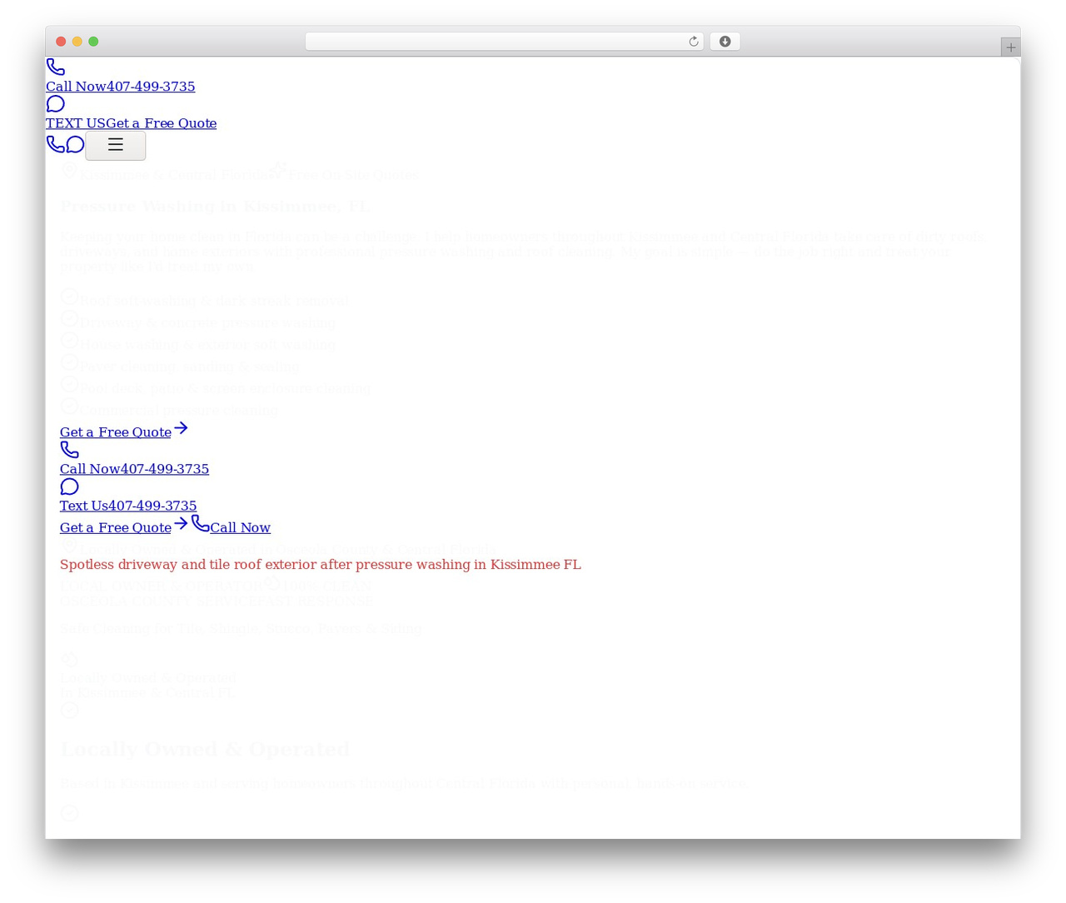Screen dimensions: 1066x903
Task: Click the macOS yellow minimize window button
Action: pyautogui.click(x=77, y=42)
